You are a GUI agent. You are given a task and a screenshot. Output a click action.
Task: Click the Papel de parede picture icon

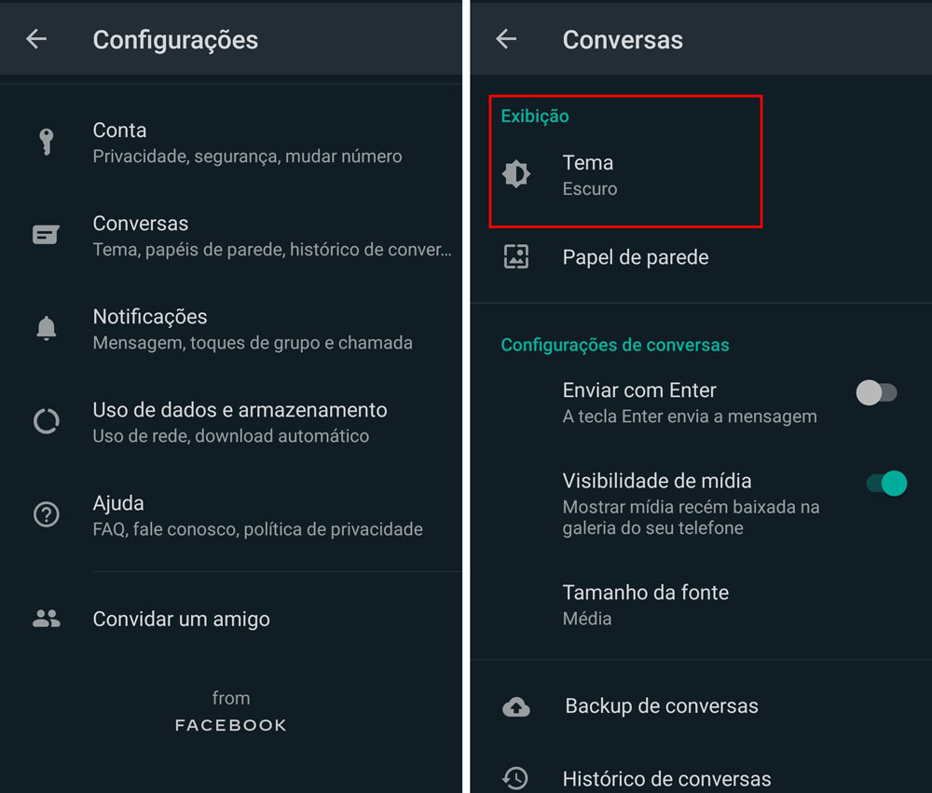[x=516, y=257]
